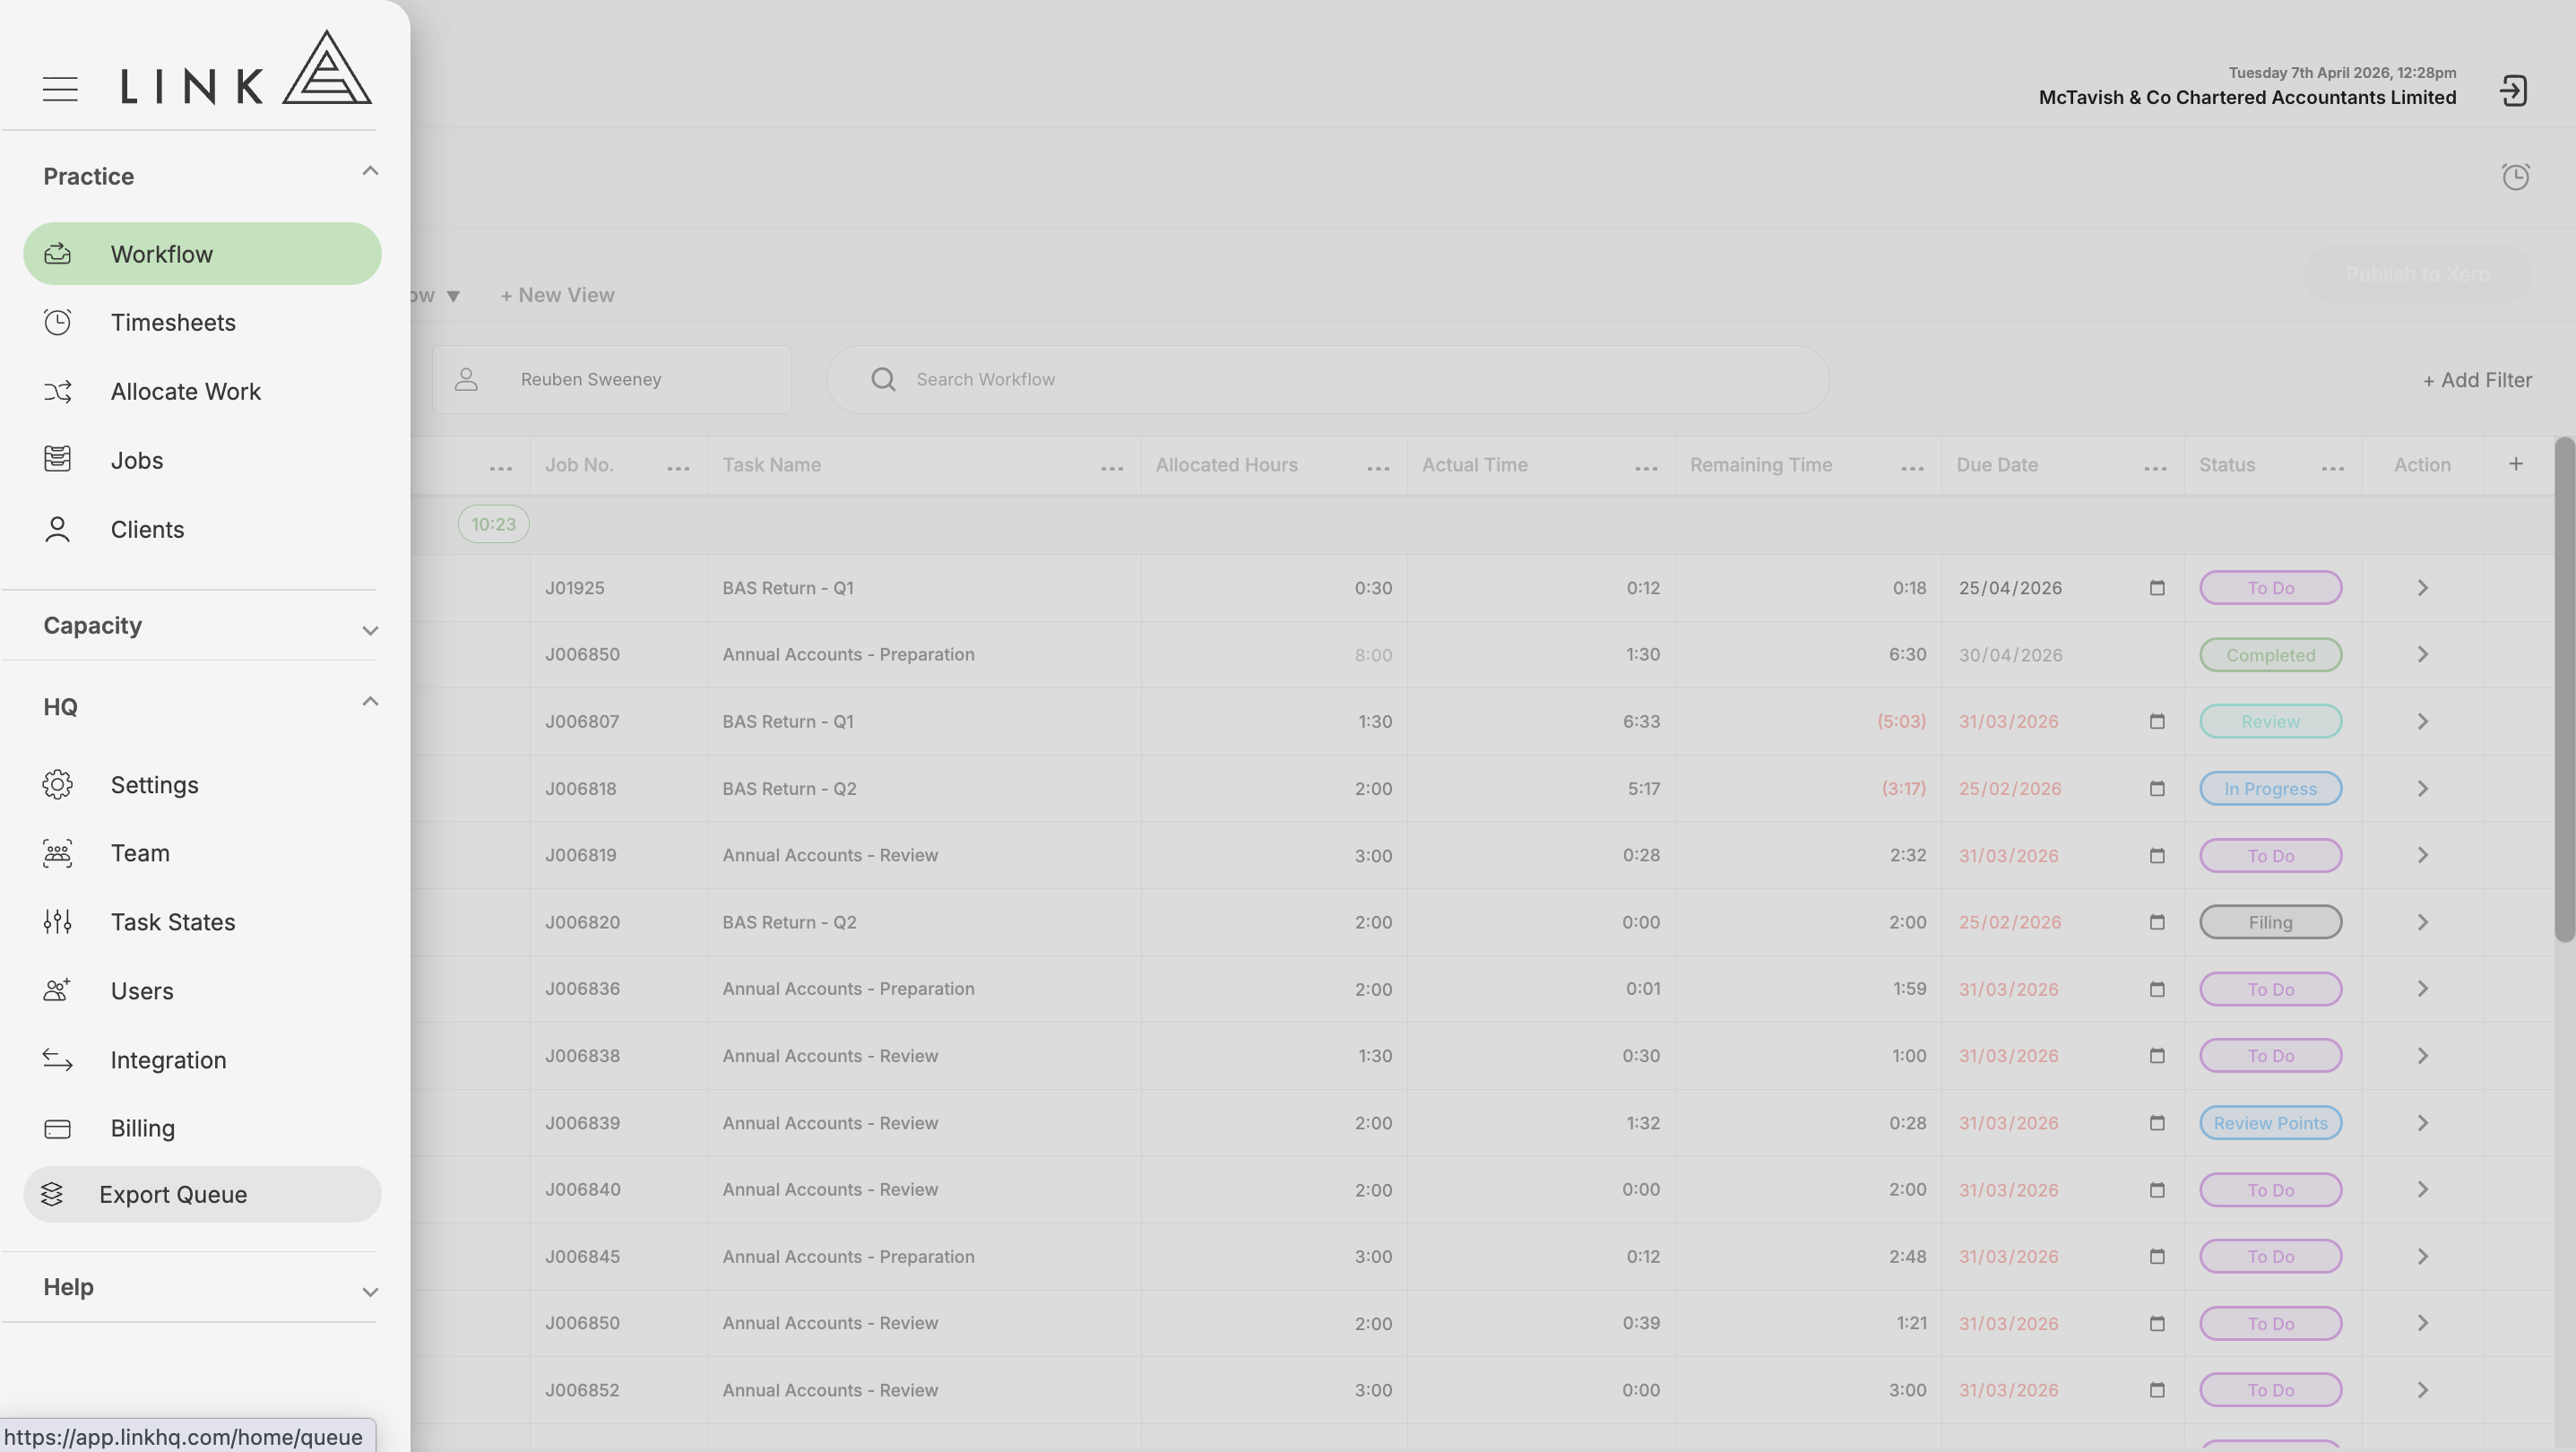Expand the Help section
Viewport: 2576px width, 1452px height.
pyautogui.click(x=370, y=1293)
